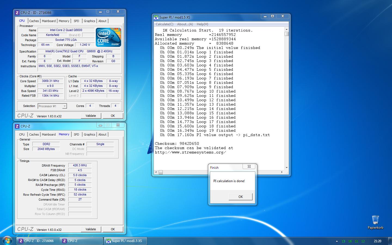The height and width of the screenshot is (245, 392).
Task: Click the Super PI vertical scrollbar thumb
Action: tap(286, 34)
